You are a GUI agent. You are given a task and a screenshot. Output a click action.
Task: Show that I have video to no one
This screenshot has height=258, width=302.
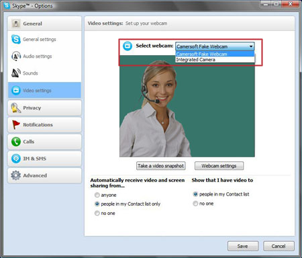pyautogui.click(x=195, y=204)
